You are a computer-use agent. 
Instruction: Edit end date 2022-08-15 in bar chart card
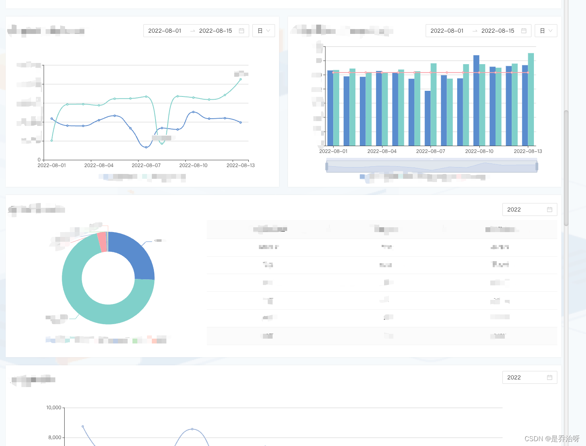(498, 31)
